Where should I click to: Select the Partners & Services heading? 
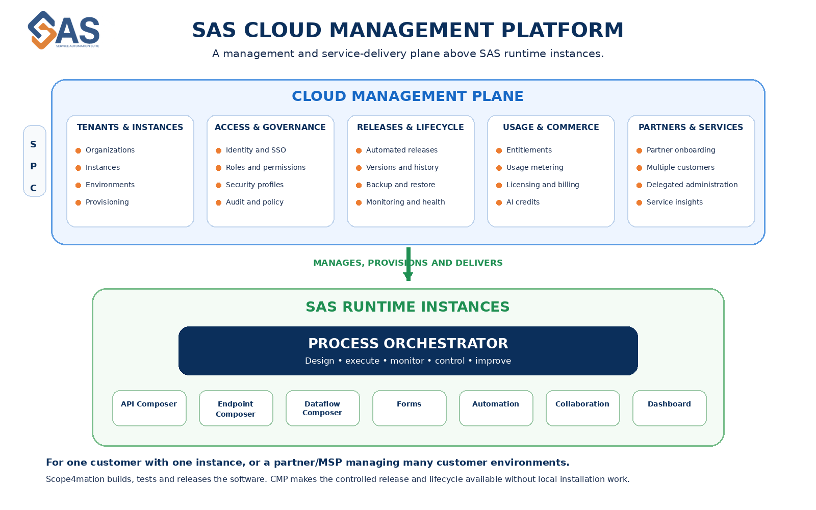pos(691,127)
